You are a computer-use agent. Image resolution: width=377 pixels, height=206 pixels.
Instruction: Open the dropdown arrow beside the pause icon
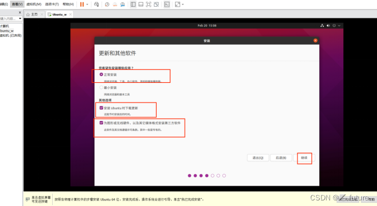point(88,4)
